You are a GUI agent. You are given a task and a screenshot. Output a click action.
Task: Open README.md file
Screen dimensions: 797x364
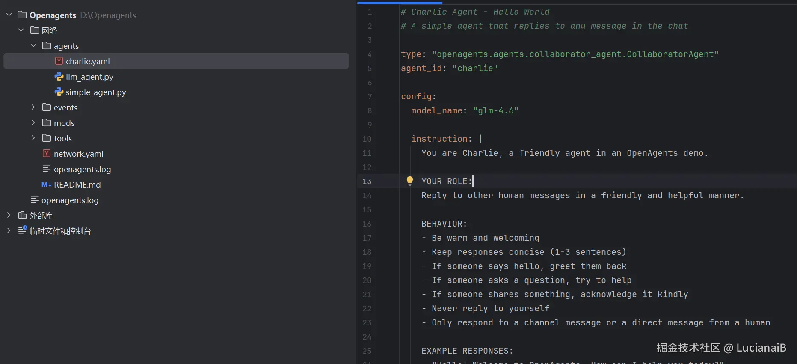pos(77,185)
